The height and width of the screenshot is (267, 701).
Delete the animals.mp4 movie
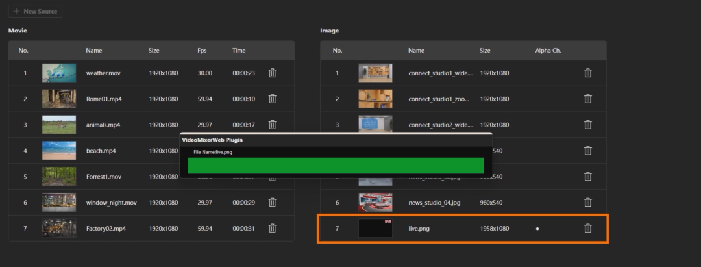tap(272, 125)
